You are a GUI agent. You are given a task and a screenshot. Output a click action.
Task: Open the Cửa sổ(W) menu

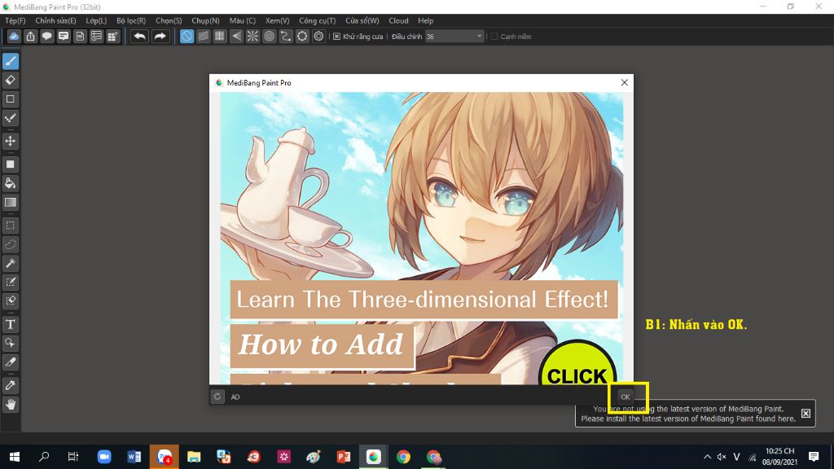coord(362,20)
